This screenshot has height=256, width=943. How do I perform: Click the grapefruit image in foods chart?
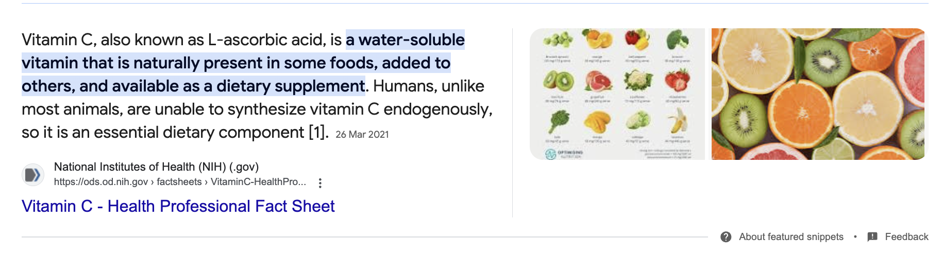click(598, 81)
